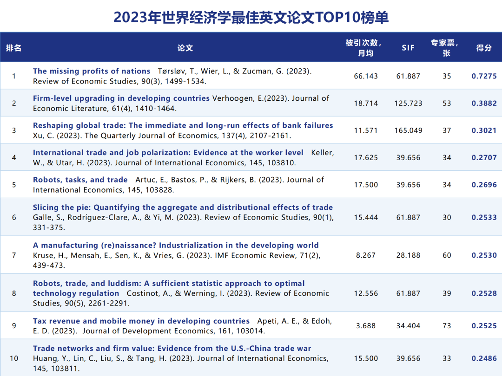Select citation value 66.143
This screenshot has height=376, width=502.
pos(366,76)
